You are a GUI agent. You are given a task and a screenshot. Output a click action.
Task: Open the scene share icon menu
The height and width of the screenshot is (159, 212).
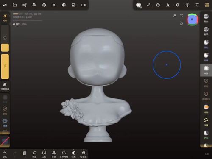(25, 5)
